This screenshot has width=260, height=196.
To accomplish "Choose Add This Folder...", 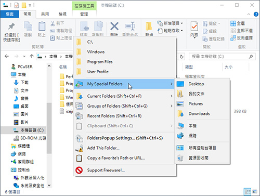I will [x=125, y=148].
